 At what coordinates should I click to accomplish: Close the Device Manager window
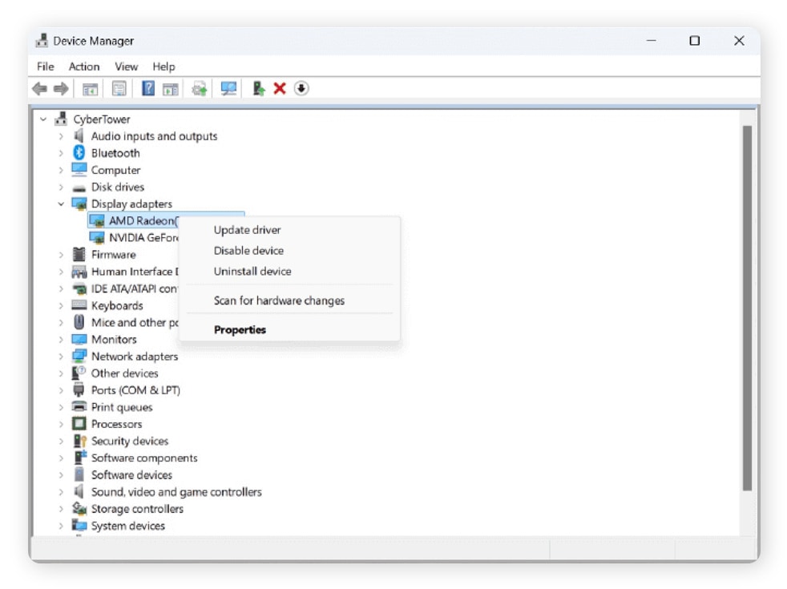(739, 41)
